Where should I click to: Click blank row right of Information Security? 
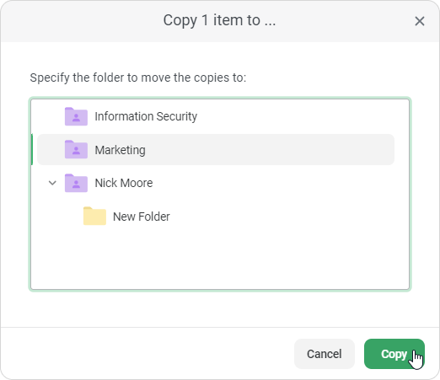click(295, 116)
